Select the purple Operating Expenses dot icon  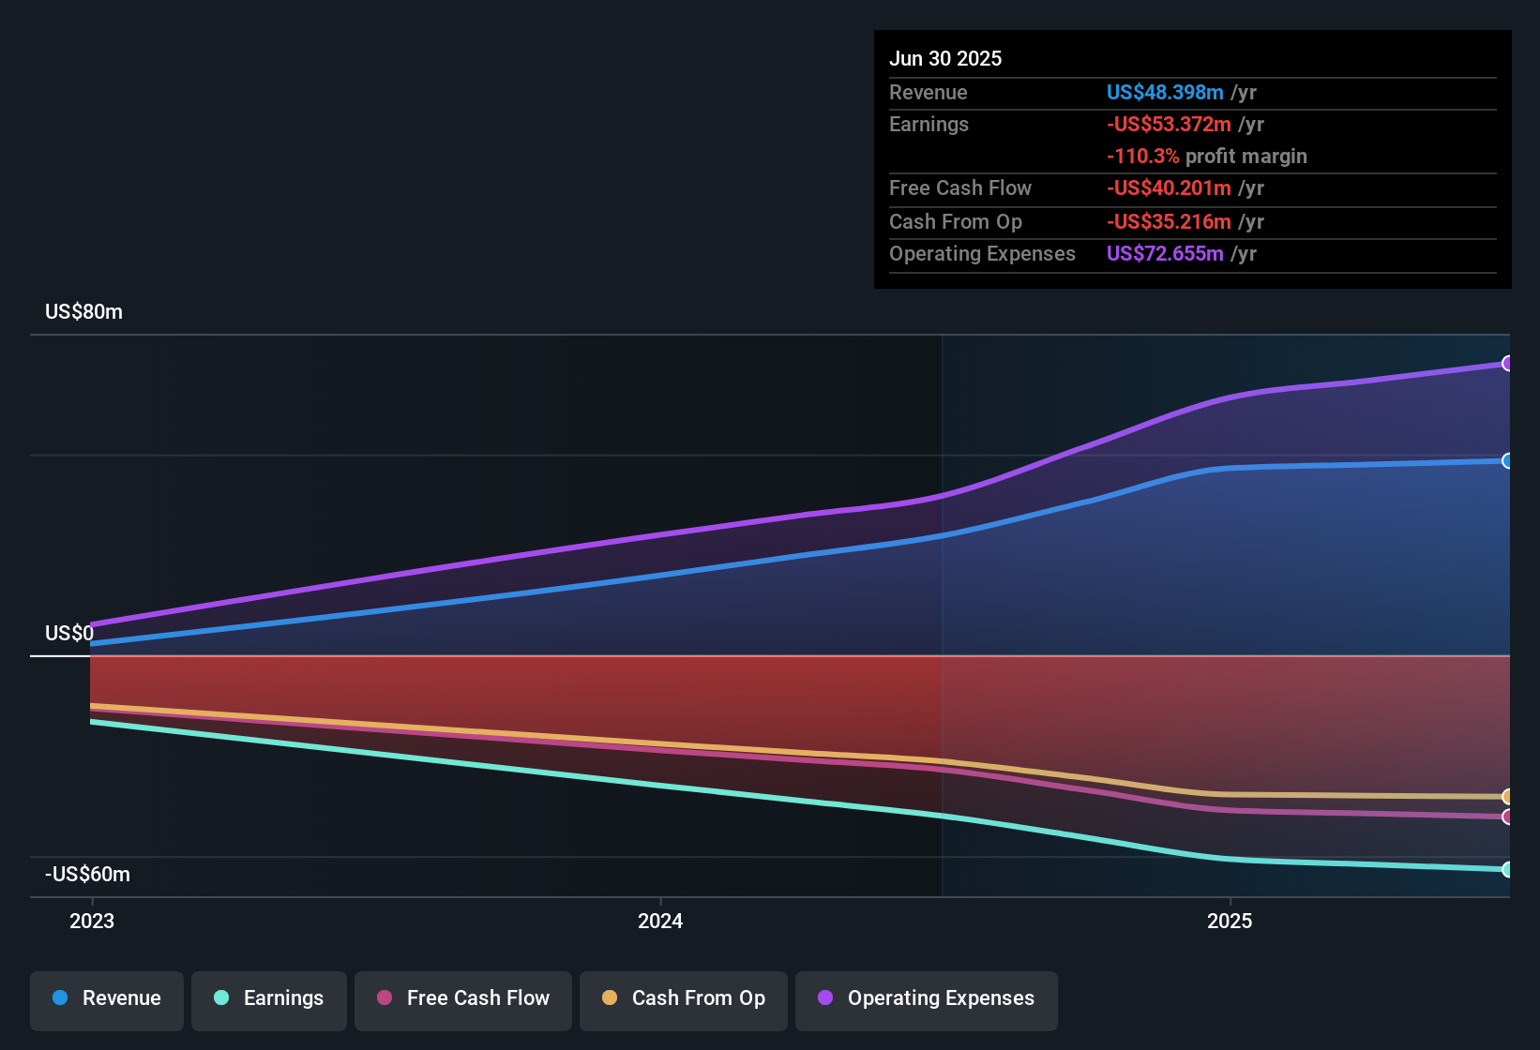click(825, 999)
